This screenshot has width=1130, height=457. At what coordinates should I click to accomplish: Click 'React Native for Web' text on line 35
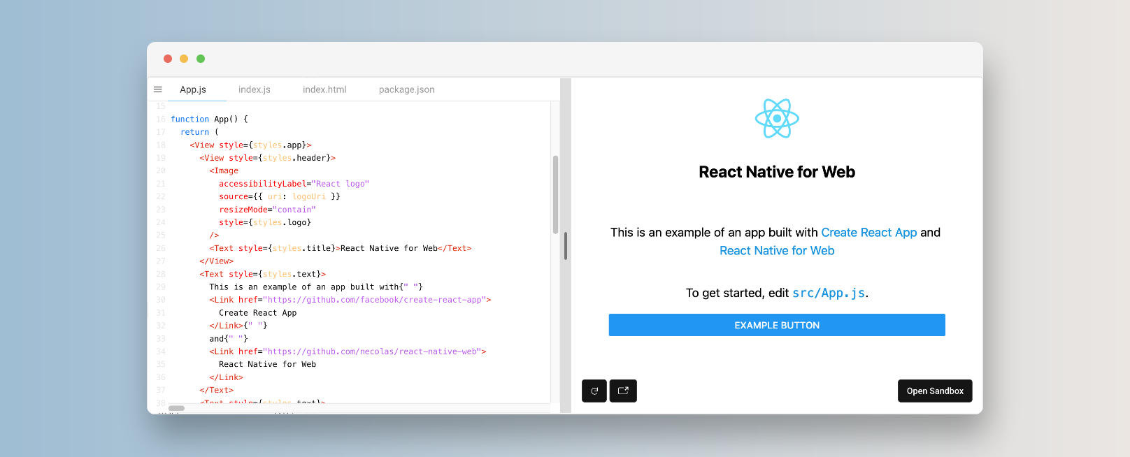(267, 365)
